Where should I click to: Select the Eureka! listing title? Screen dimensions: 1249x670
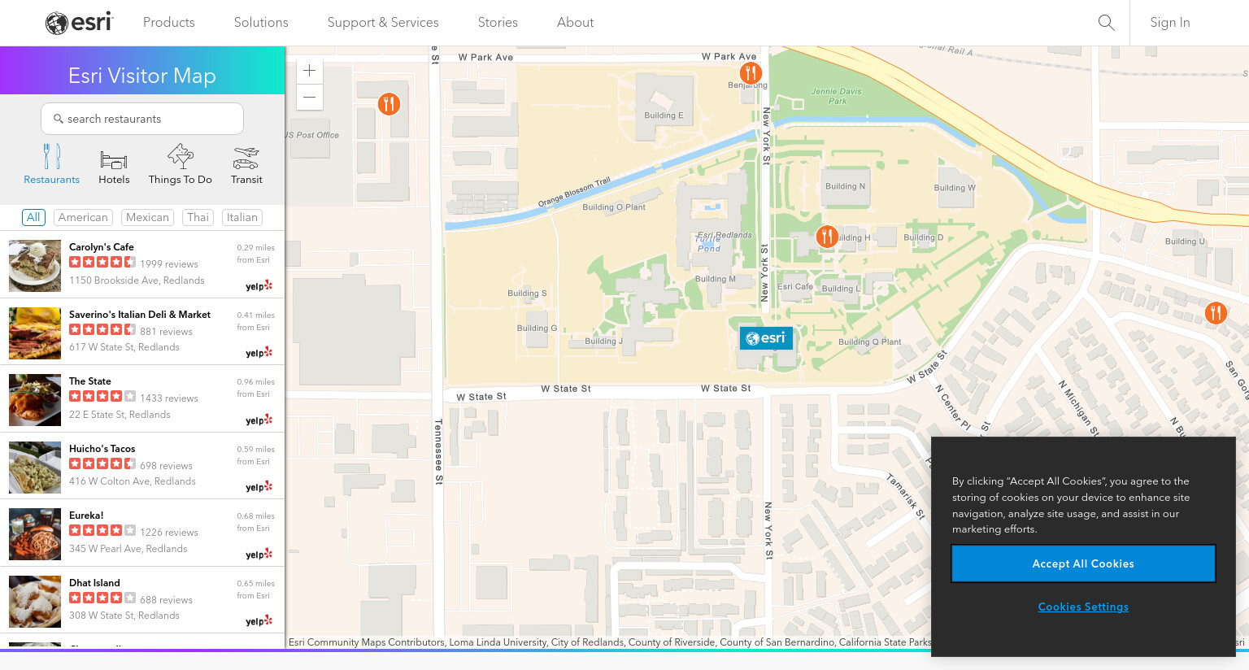point(86,516)
